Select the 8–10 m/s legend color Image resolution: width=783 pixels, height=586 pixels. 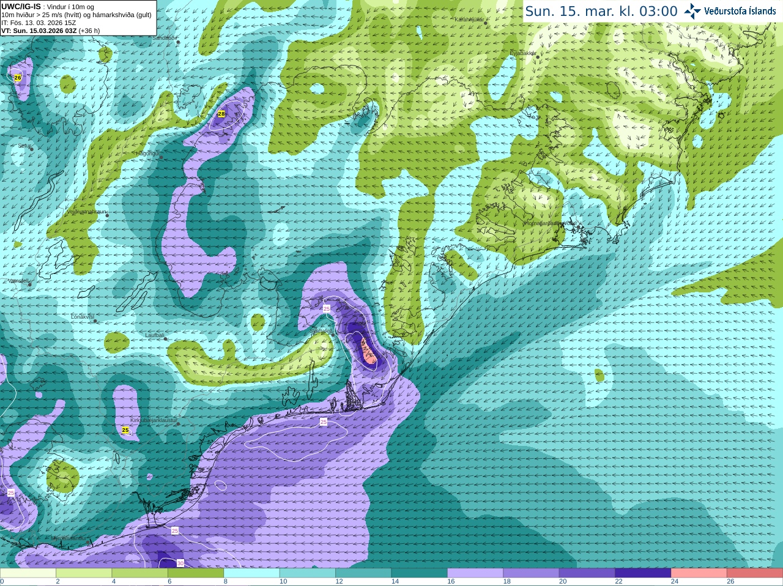(251, 573)
